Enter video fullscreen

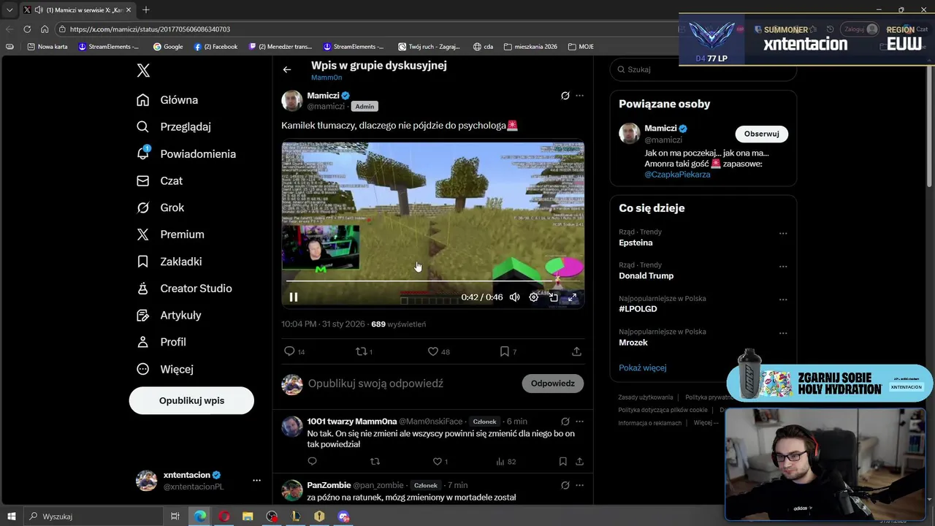coord(572,297)
